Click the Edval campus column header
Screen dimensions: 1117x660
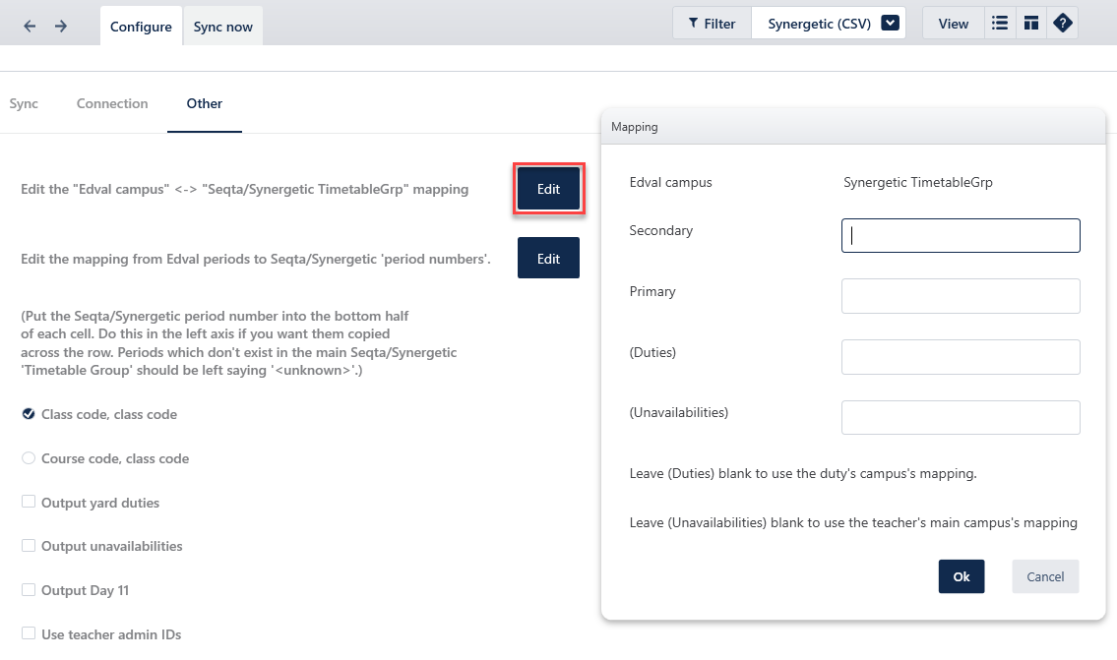click(670, 182)
